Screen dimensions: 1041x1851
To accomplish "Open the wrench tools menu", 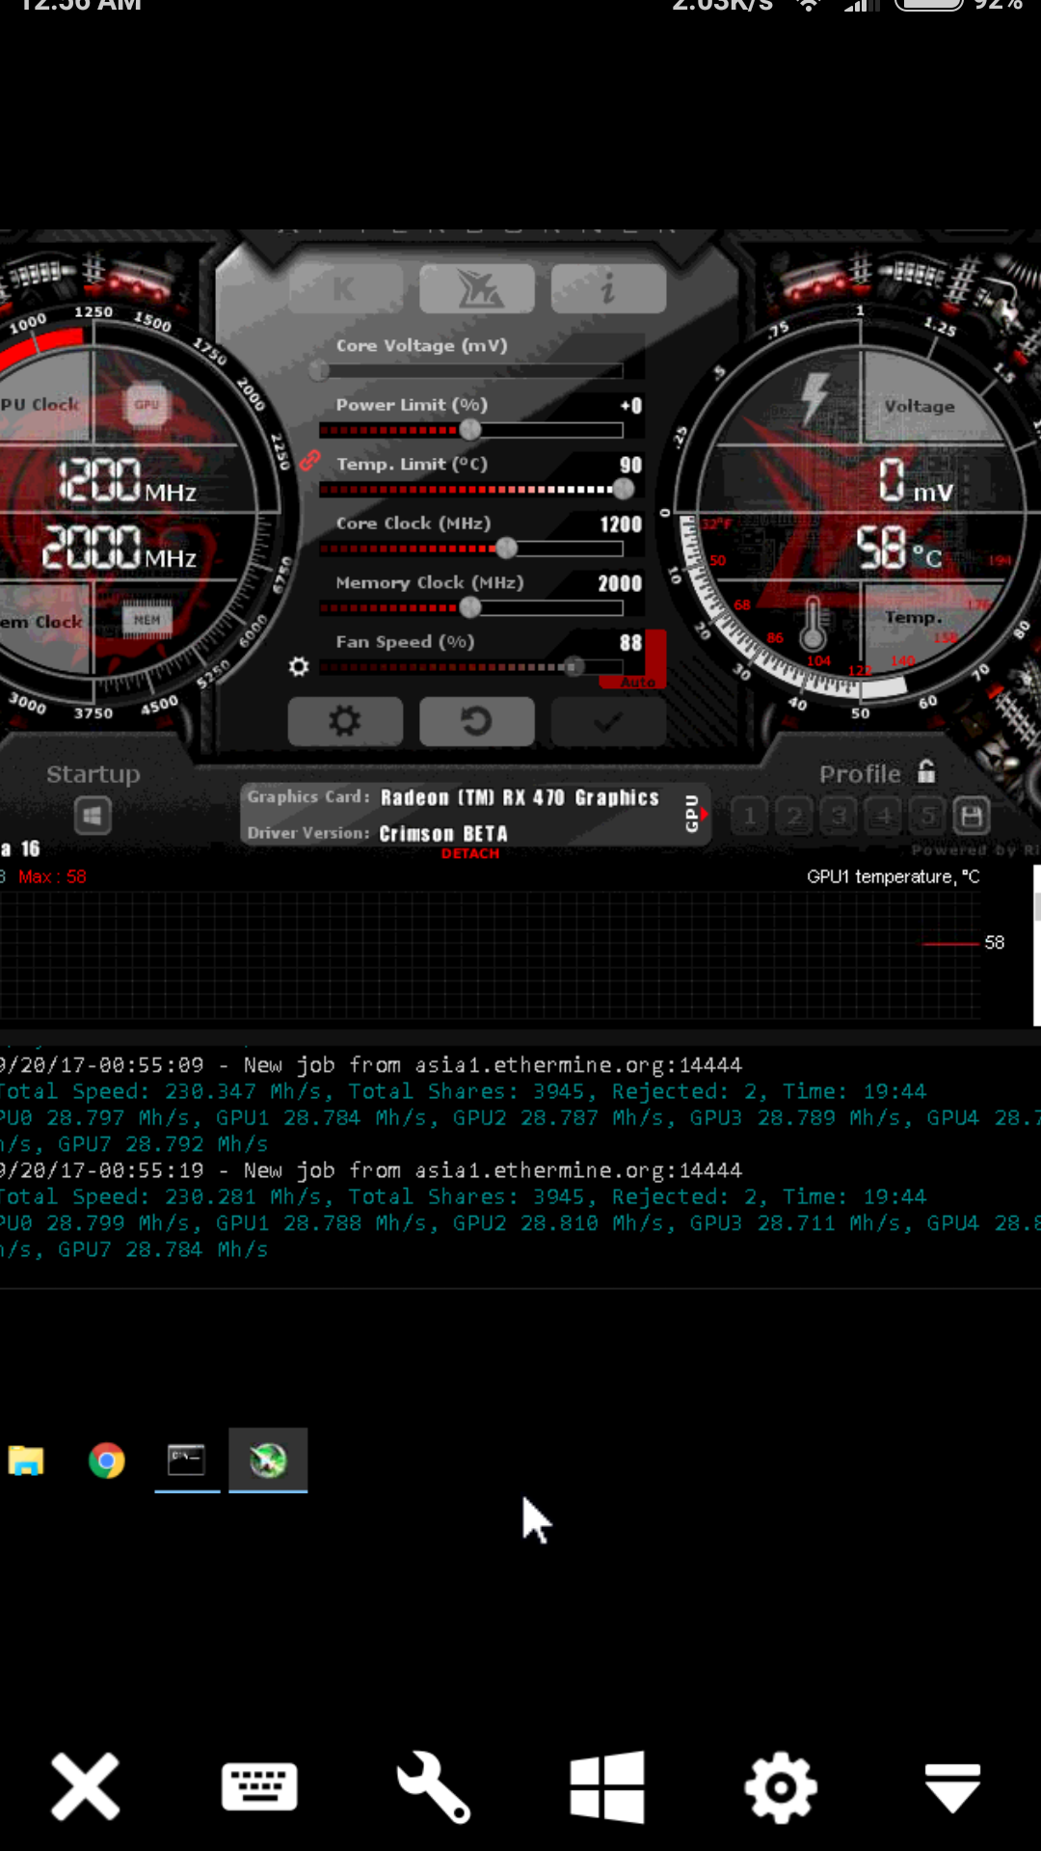I will pyautogui.click(x=434, y=1787).
